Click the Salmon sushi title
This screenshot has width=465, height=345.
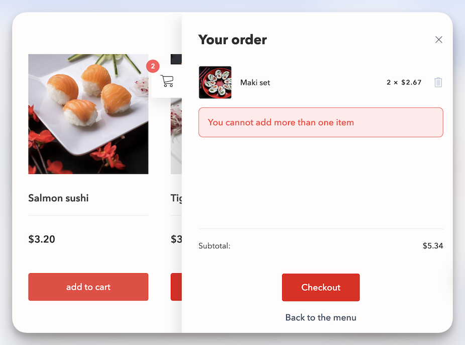click(58, 198)
